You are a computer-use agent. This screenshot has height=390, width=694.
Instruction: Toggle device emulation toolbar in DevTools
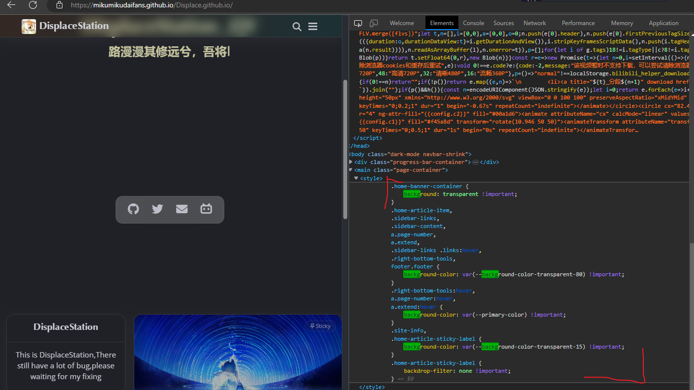(x=374, y=23)
